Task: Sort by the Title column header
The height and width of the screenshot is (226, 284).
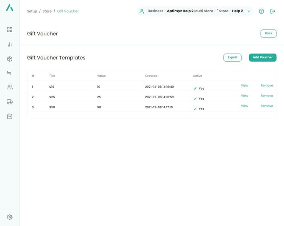Action: [52, 76]
